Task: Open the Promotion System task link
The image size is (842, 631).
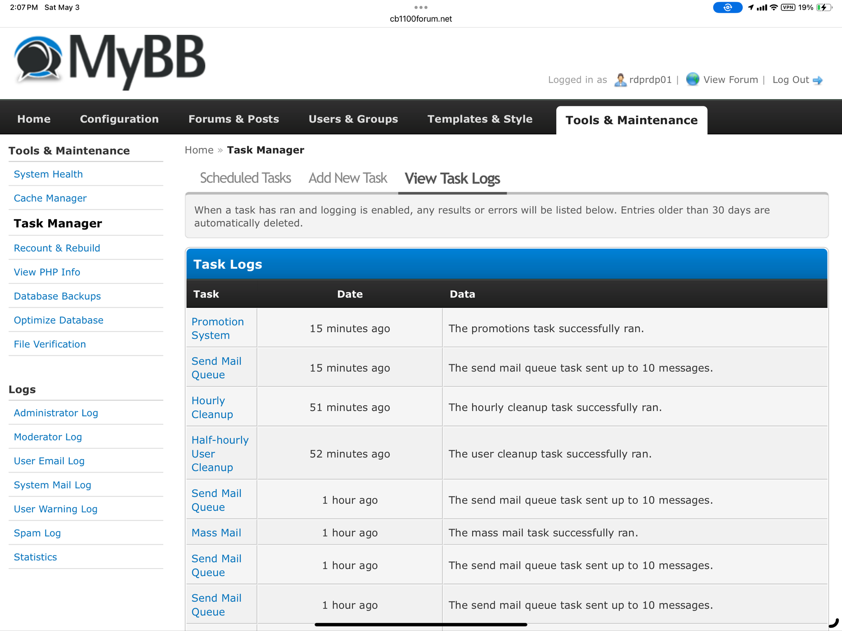Action: point(217,328)
